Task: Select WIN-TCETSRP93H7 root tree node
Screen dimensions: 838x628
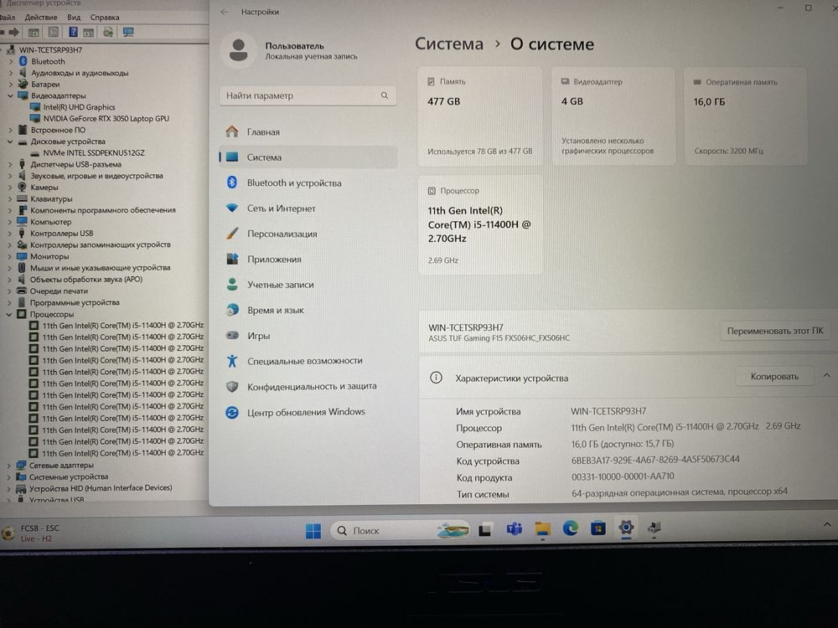Action: (50, 49)
